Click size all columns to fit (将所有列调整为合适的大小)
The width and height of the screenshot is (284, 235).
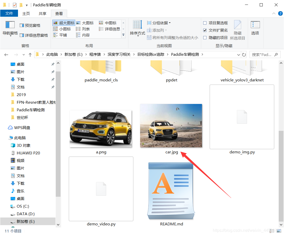pyautogui.click(x=173, y=38)
